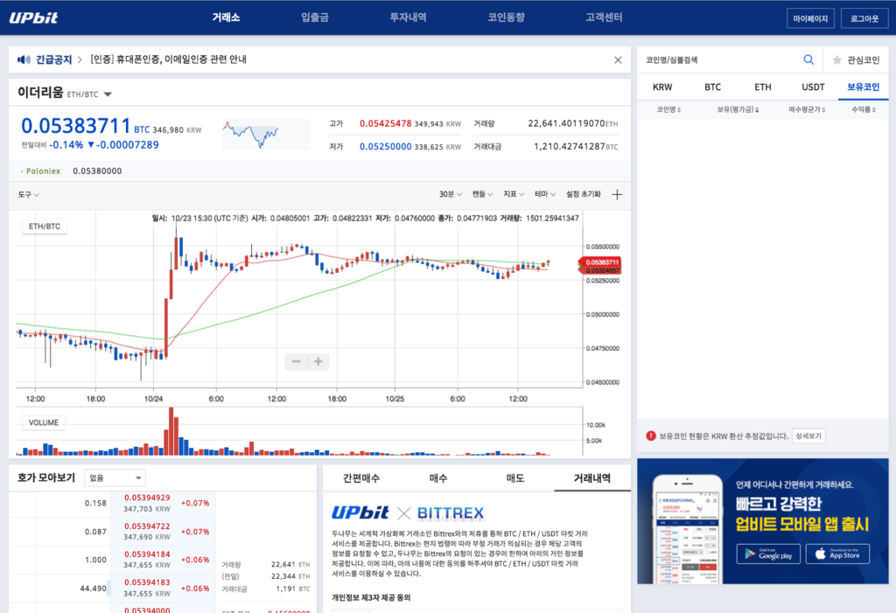The image size is (896, 613).
Task: Click the 상세보기 details button
Action: point(808,435)
